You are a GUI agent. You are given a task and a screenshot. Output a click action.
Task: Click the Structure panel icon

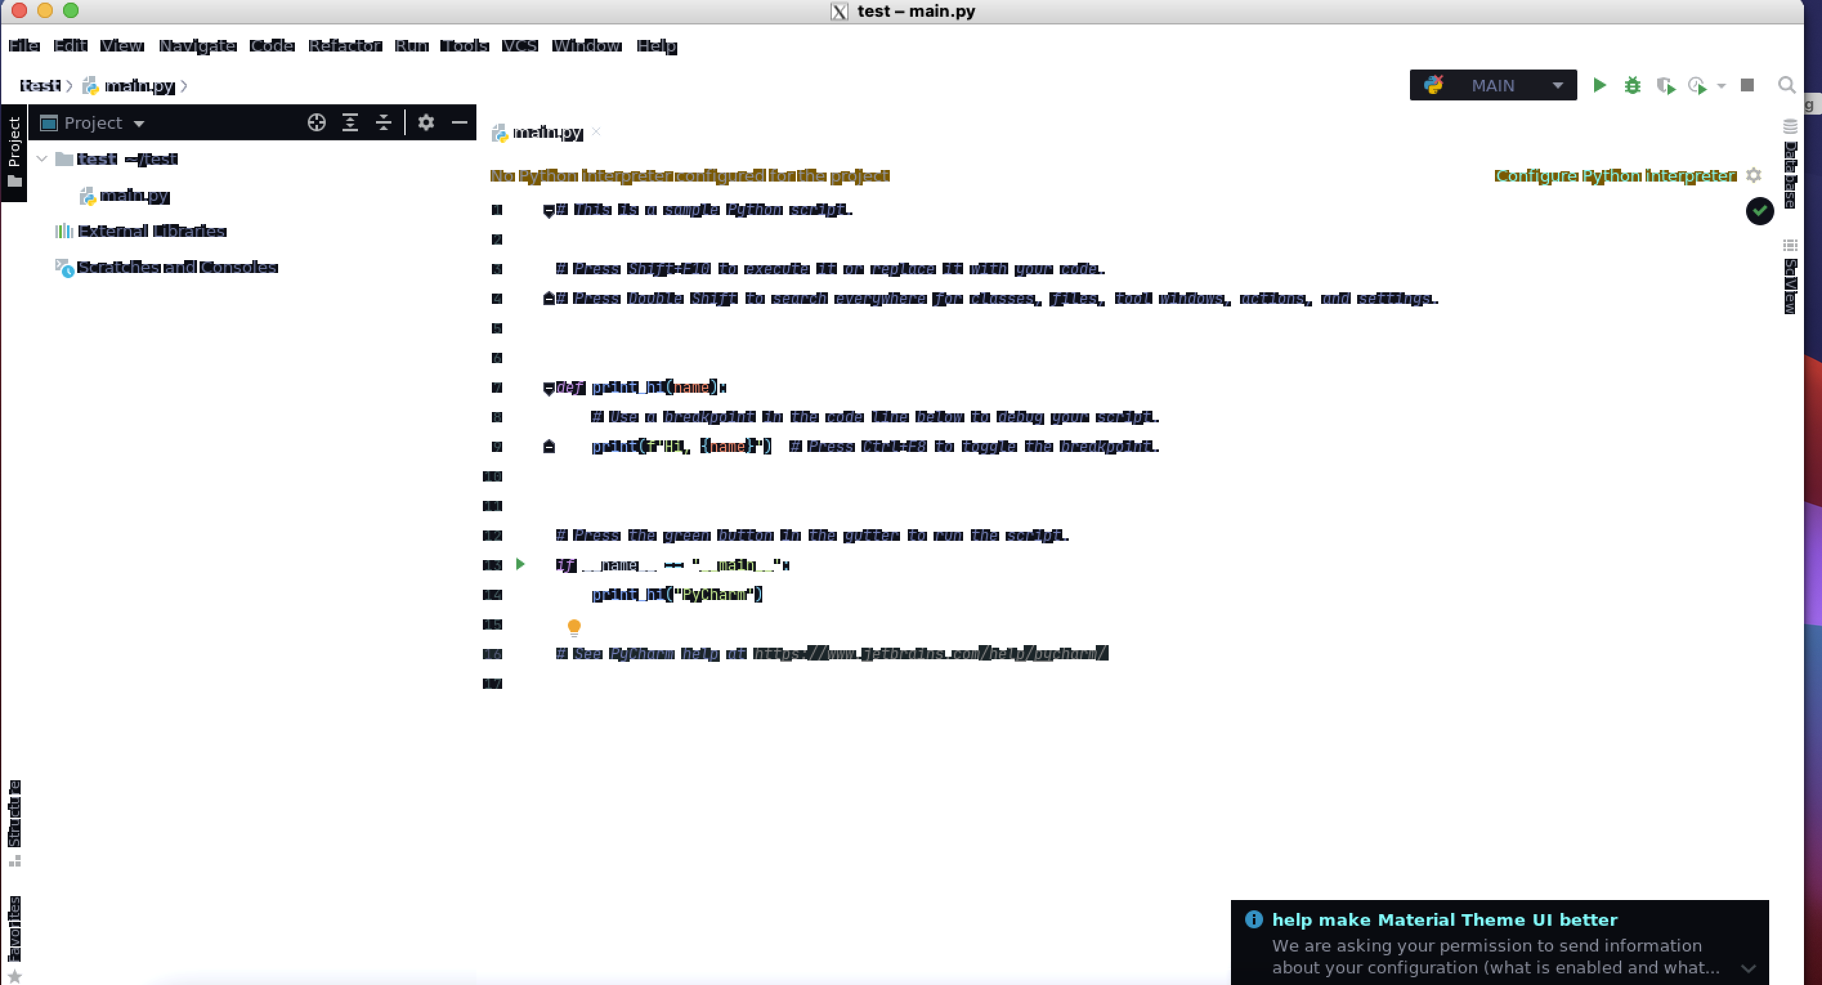click(x=14, y=861)
